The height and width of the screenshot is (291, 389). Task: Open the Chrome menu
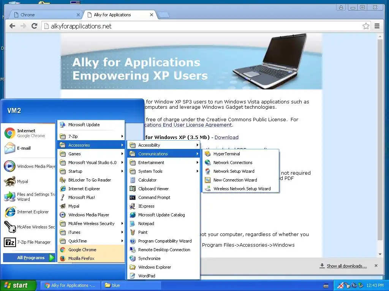377,26
